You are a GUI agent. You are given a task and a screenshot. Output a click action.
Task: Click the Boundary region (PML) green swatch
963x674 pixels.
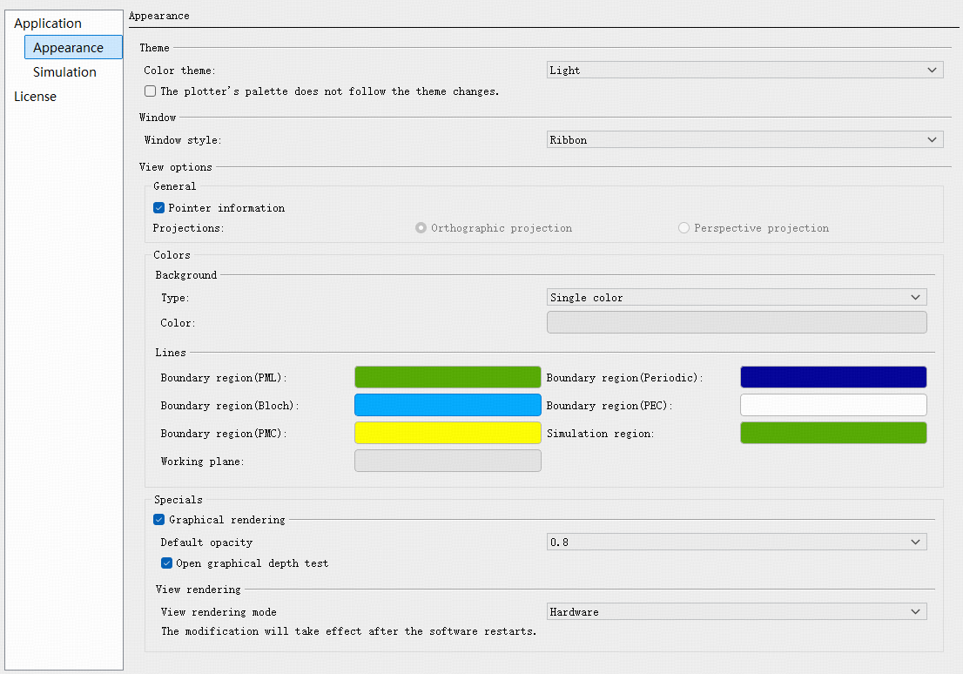coord(448,377)
